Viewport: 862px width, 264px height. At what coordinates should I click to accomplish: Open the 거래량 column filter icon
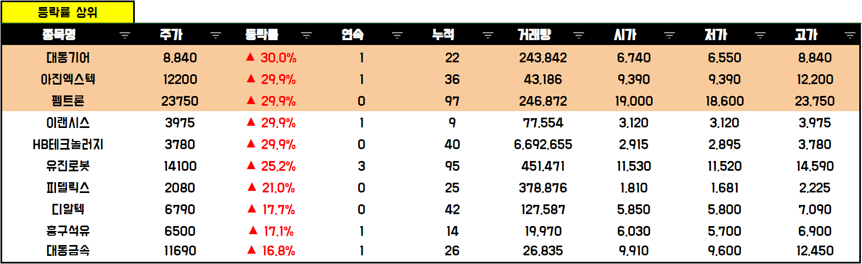(x=579, y=35)
